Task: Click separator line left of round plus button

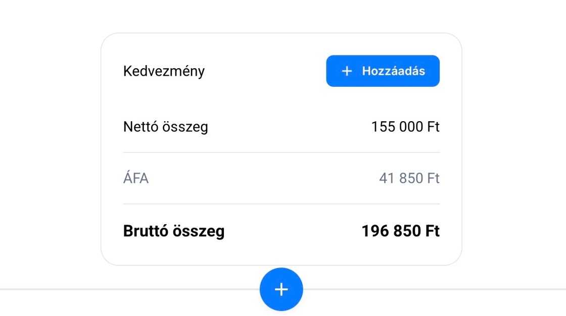Action: (x=126, y=290)
